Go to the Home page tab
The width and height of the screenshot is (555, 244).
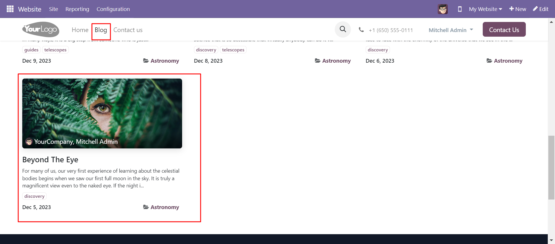click(80, 30)
